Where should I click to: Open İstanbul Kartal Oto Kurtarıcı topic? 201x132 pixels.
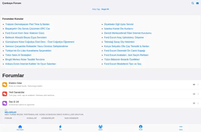(x=119, y=29)
